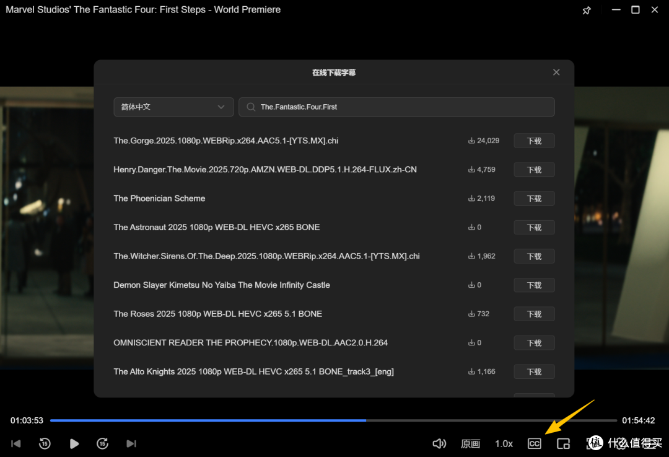This screenshot has height=457, width=669.
Task: Skip forward 15 seconds
Action: [x=102, y=444]
